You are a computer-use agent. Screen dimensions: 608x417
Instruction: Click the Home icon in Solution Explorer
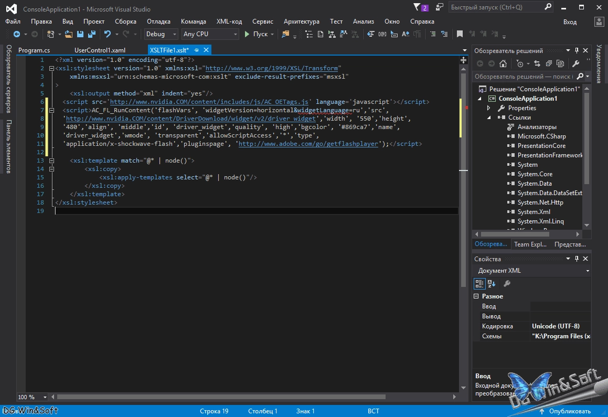[503, 63]
